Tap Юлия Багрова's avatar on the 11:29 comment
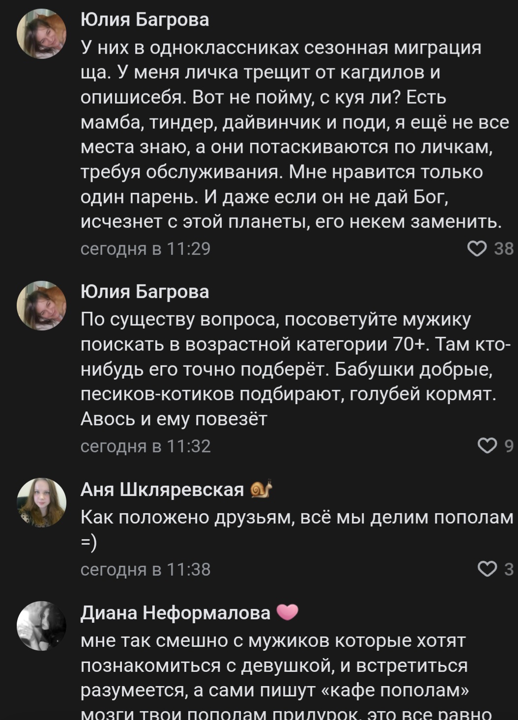 42,33
